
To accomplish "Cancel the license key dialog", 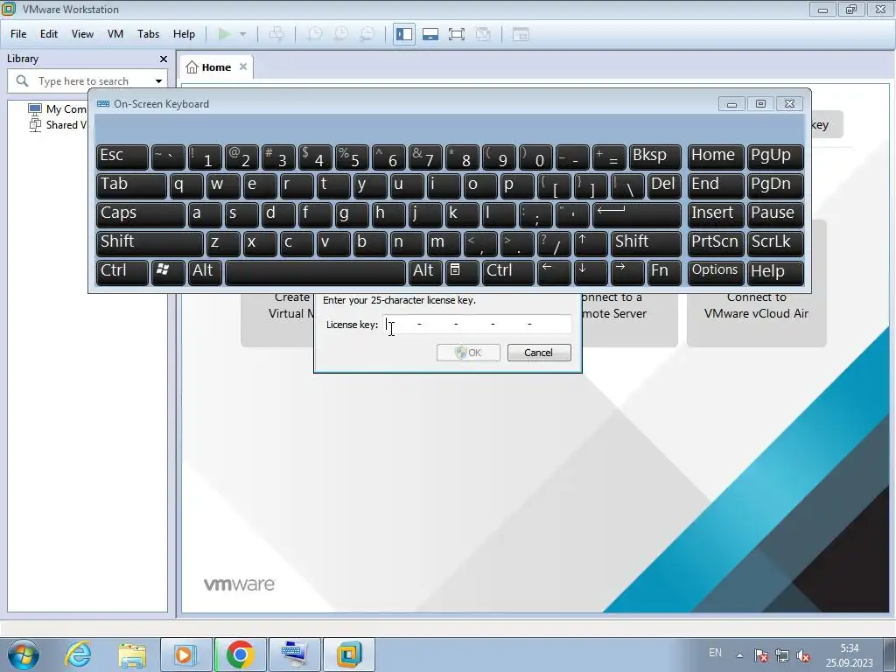I will pos(539,353).
